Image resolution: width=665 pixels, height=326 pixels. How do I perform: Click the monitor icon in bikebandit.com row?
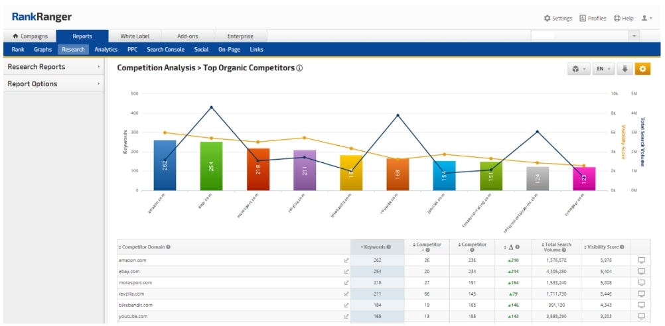point(641,305)
